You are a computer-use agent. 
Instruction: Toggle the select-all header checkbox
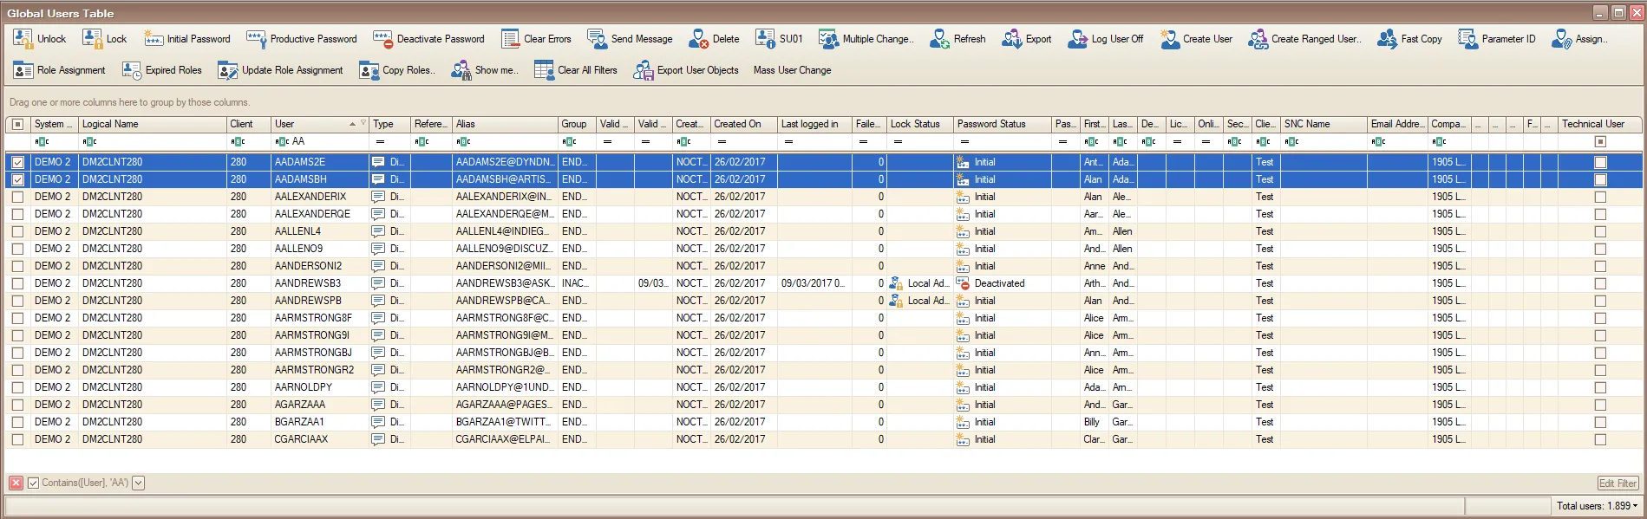tap(17, 124)
